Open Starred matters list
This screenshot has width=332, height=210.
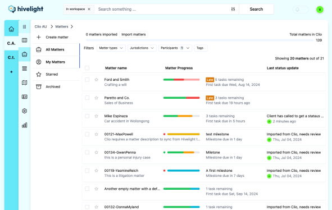click(x=56, y=74)
